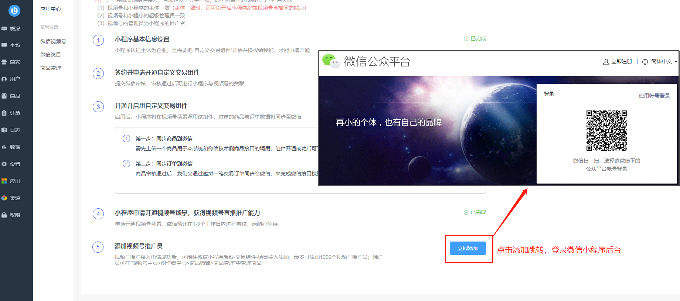Click 第一步：同步商品到微信 text
The height and width of the screenshot is (301, 680).
click(164, 138)
